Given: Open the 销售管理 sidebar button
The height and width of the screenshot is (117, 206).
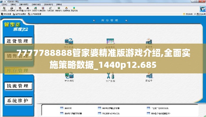Looking at the screenshot, I should click(x=18, y=56).
